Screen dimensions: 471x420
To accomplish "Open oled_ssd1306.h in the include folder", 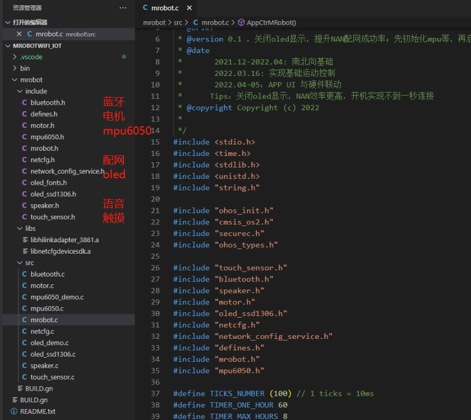I will (53, 194).
